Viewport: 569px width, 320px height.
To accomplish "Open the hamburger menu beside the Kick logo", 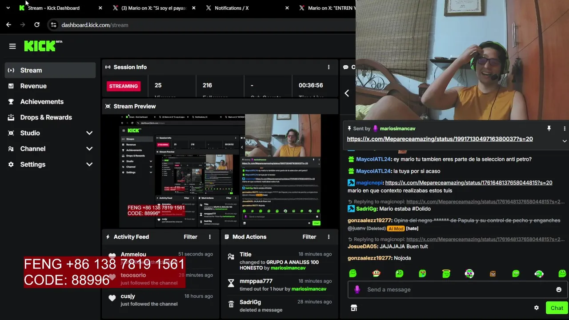I will (x=12, y=46).
